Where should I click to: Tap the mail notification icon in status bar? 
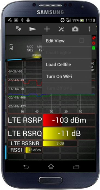coord(16,20)
